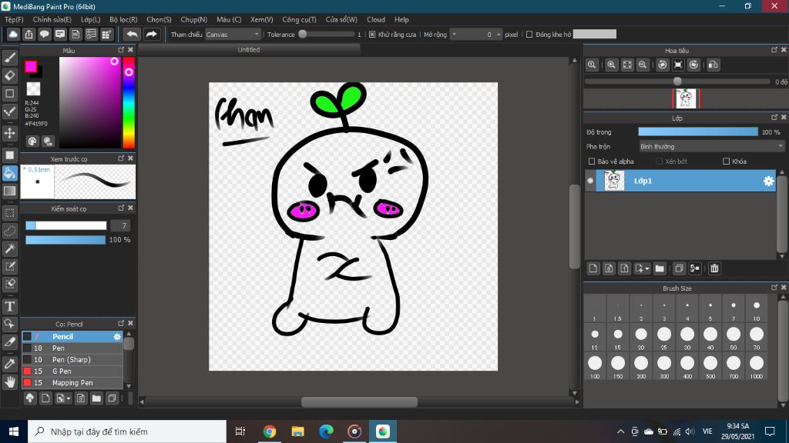This screenshot has width=789, height=443.
Task: Click the transparent color swatch
Action: (33, 89)
